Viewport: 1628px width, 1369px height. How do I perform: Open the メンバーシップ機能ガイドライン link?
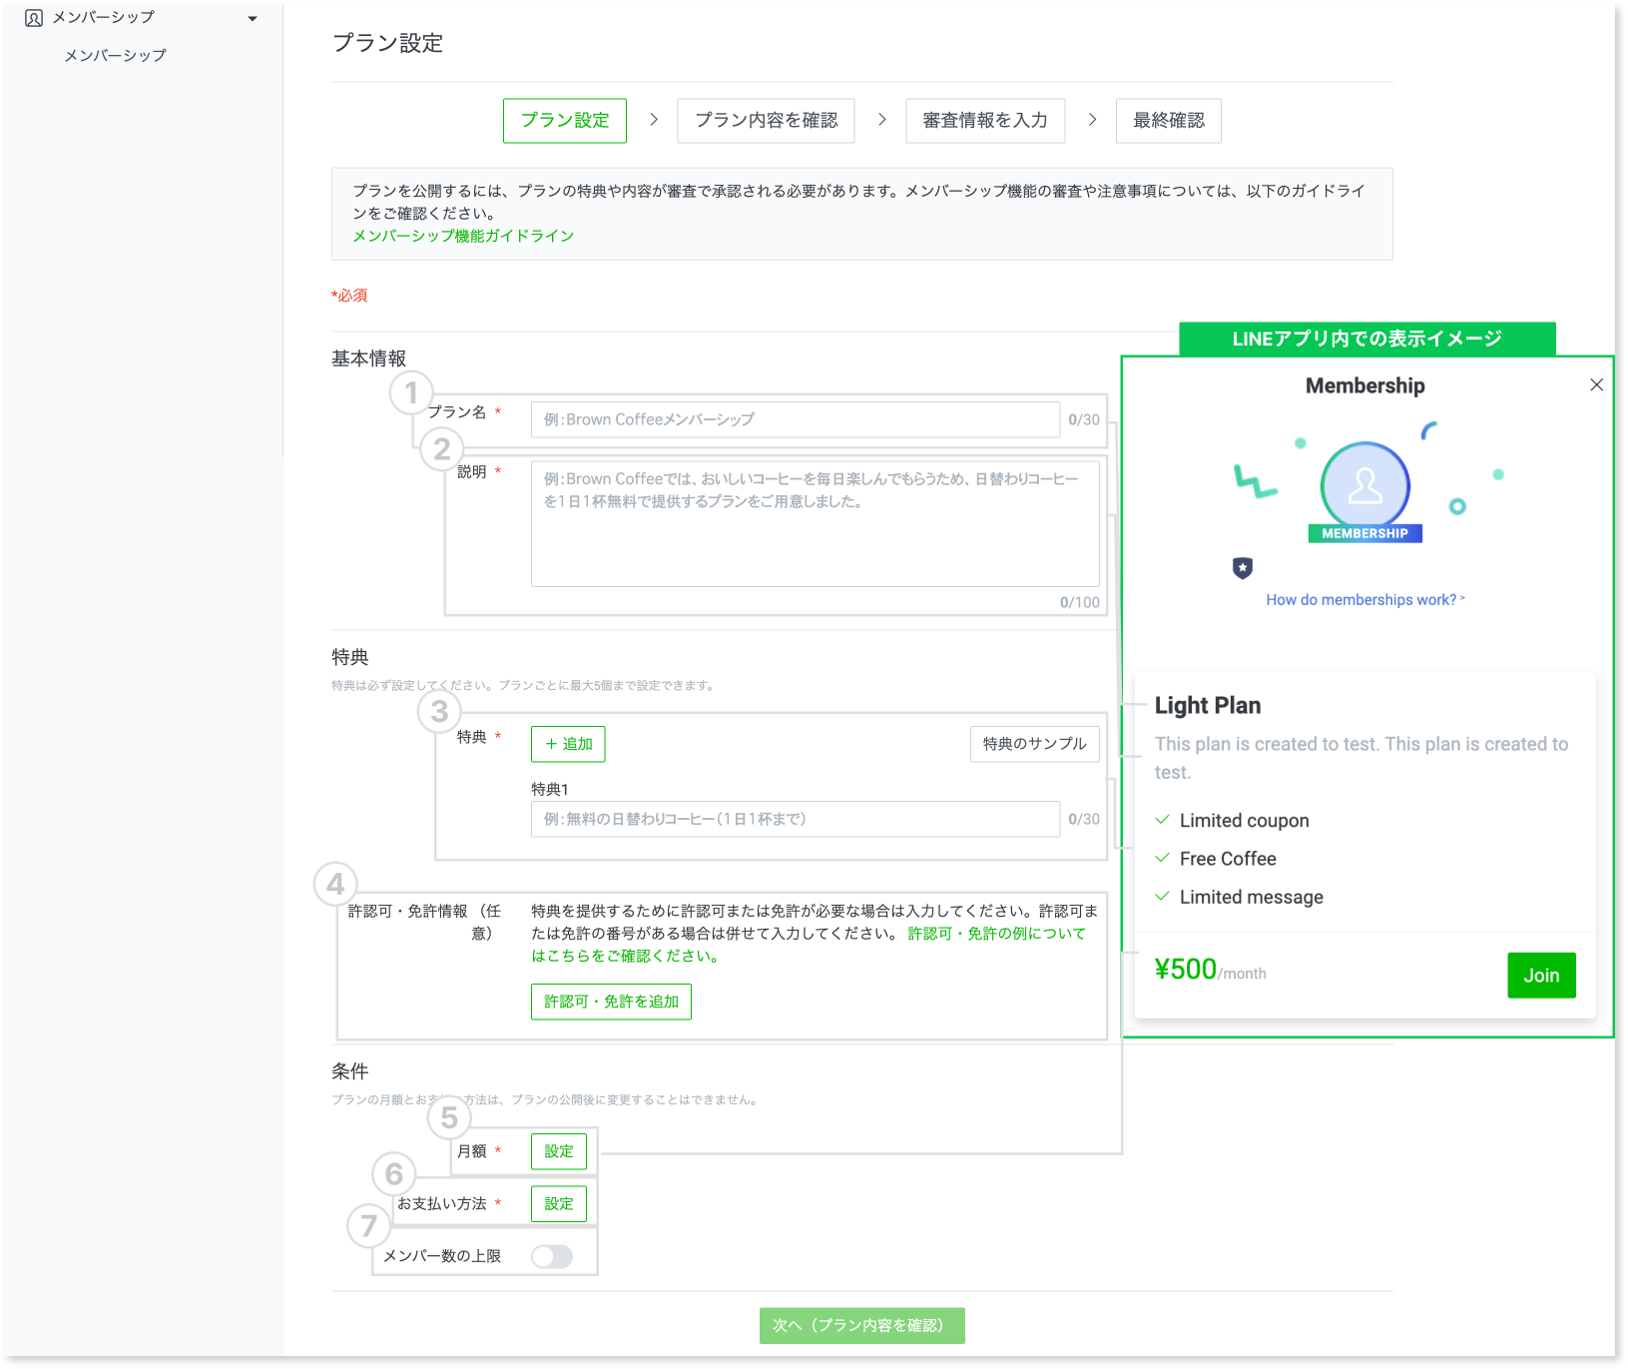point(463,236)
